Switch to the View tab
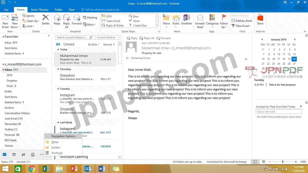Image resolution: width=308 pixels, height=173 pixels. 72,10
